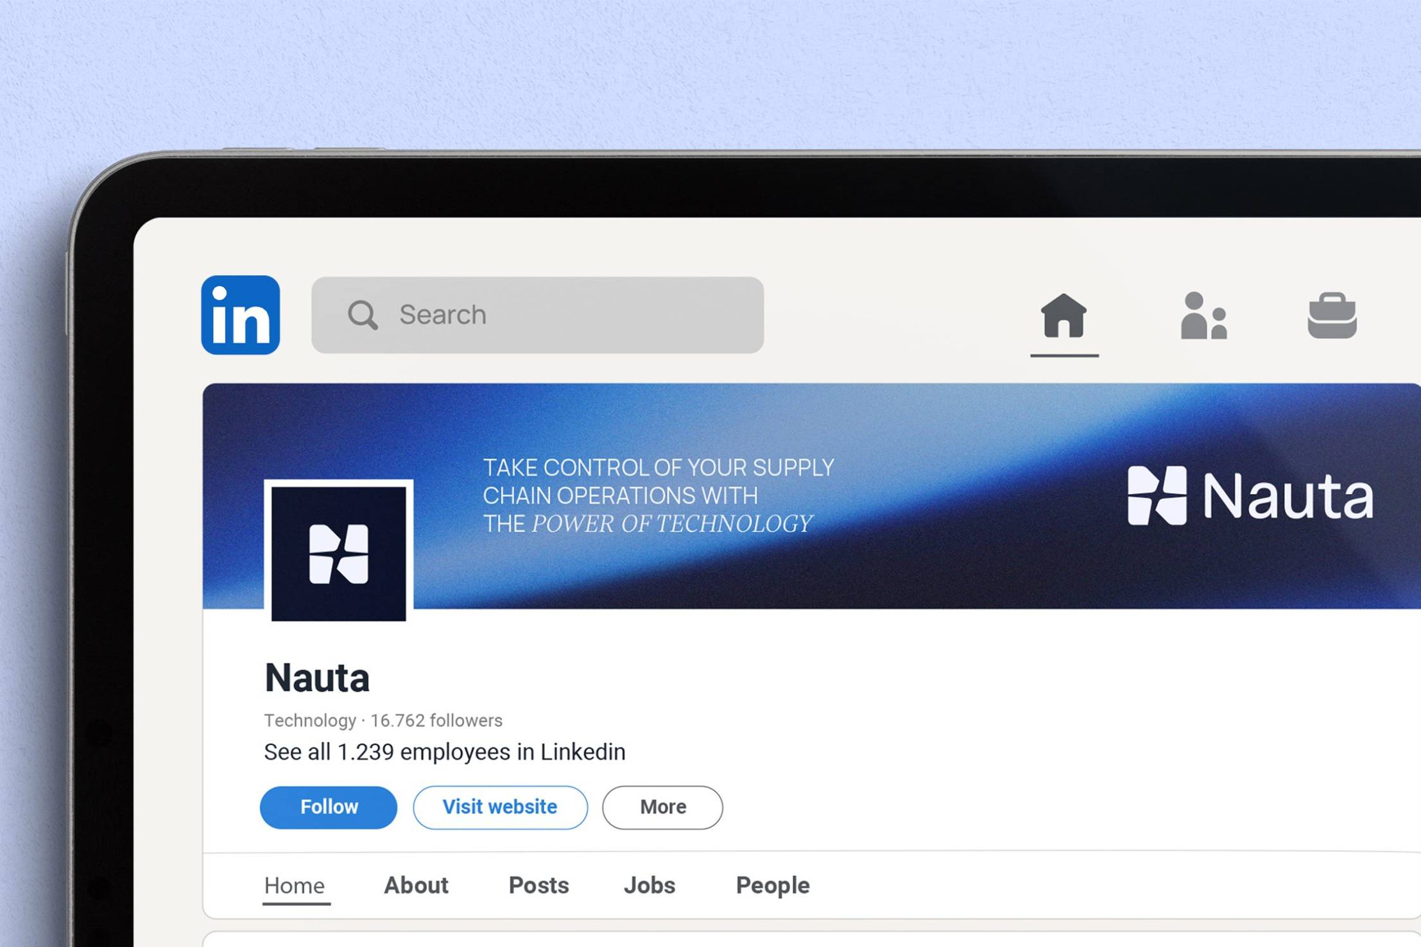The image size is (1421, 947).
Task: Click the 16.762 followers text
Action: [436, 721]
